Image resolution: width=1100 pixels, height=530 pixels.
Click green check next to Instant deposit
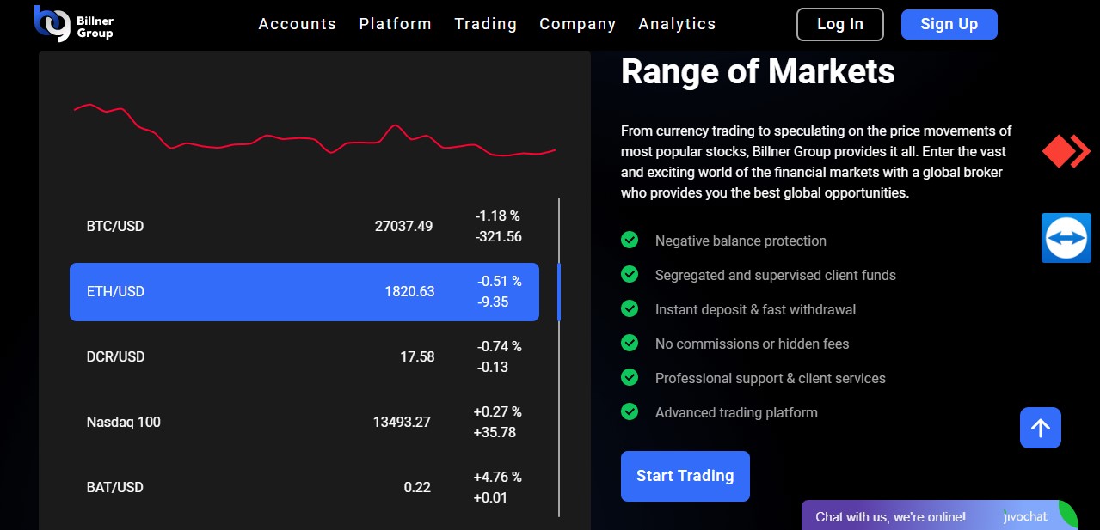click(x=630, y=309)
